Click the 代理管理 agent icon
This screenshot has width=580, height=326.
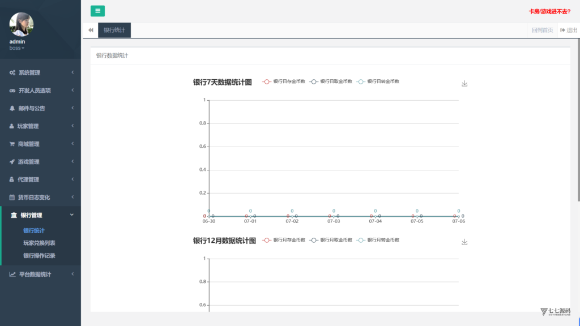pyautogui.click(x=11, y=179)
